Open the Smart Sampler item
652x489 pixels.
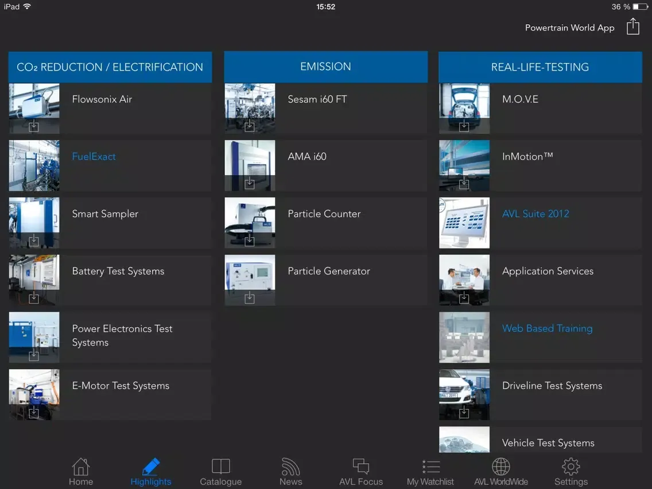coord(110,223)
